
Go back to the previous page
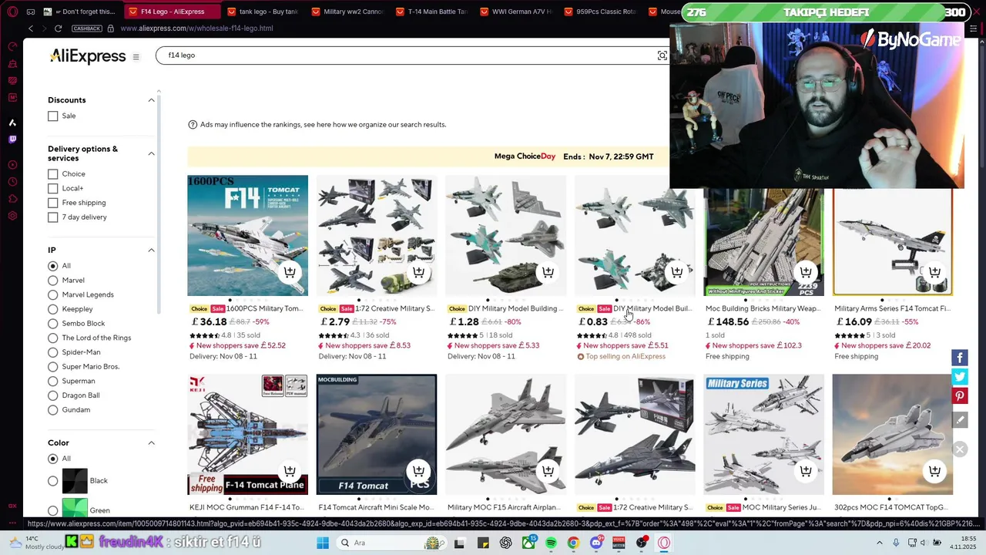coord(31,29)
